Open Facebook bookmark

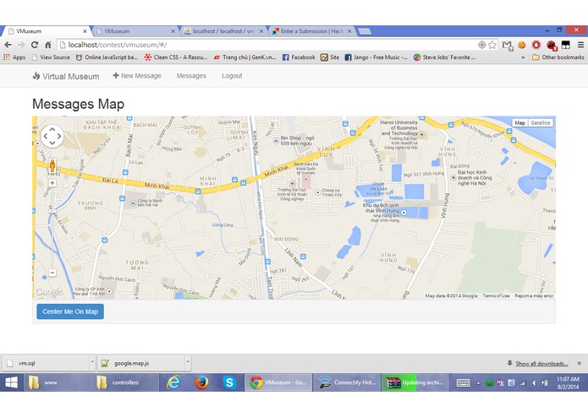click(299, 57)
